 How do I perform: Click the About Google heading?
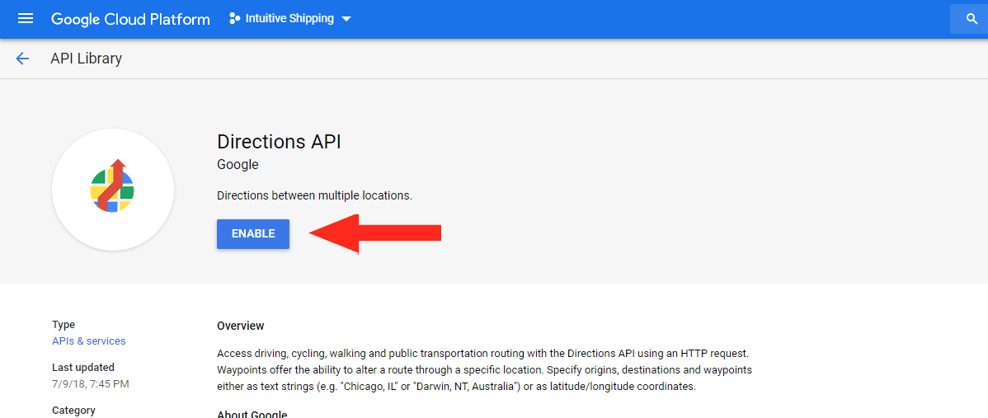tap(252, 414)
